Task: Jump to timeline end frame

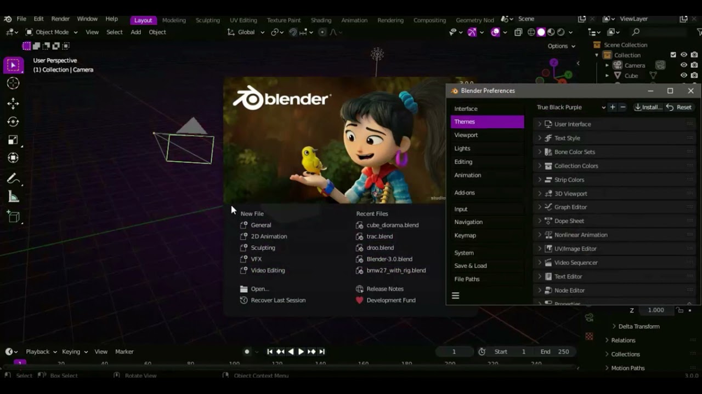Action: [322, 352]
